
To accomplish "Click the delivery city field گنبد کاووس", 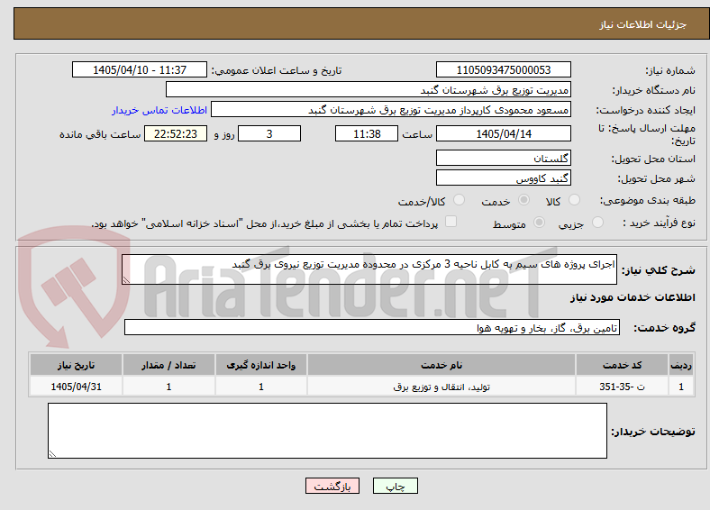I will click(x=504, y=178).
